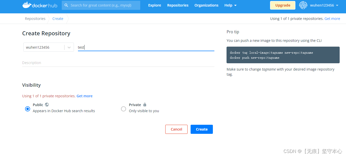Click the docker push command line
Image resolution: width=346 pixels, height=156 pixels.
pos(255,58)
